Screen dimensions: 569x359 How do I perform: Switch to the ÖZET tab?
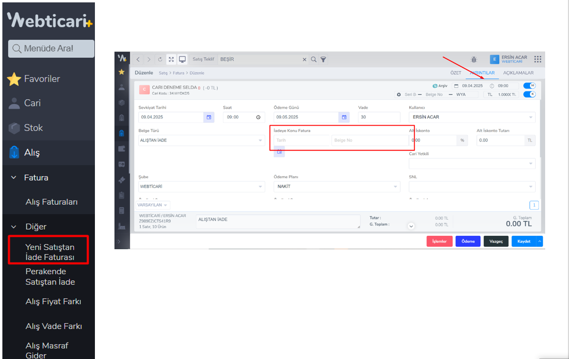tap(456, 73)
